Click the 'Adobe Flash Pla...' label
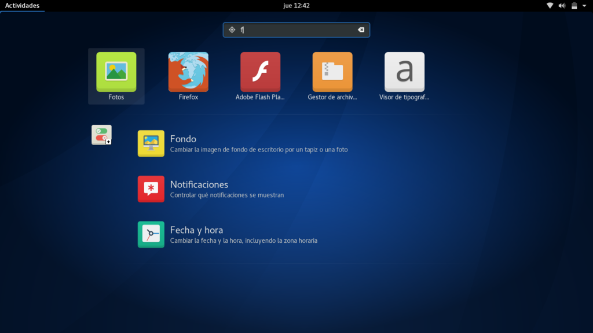The width and height of the screenshot is (593, 333). (x=260, y=97)
